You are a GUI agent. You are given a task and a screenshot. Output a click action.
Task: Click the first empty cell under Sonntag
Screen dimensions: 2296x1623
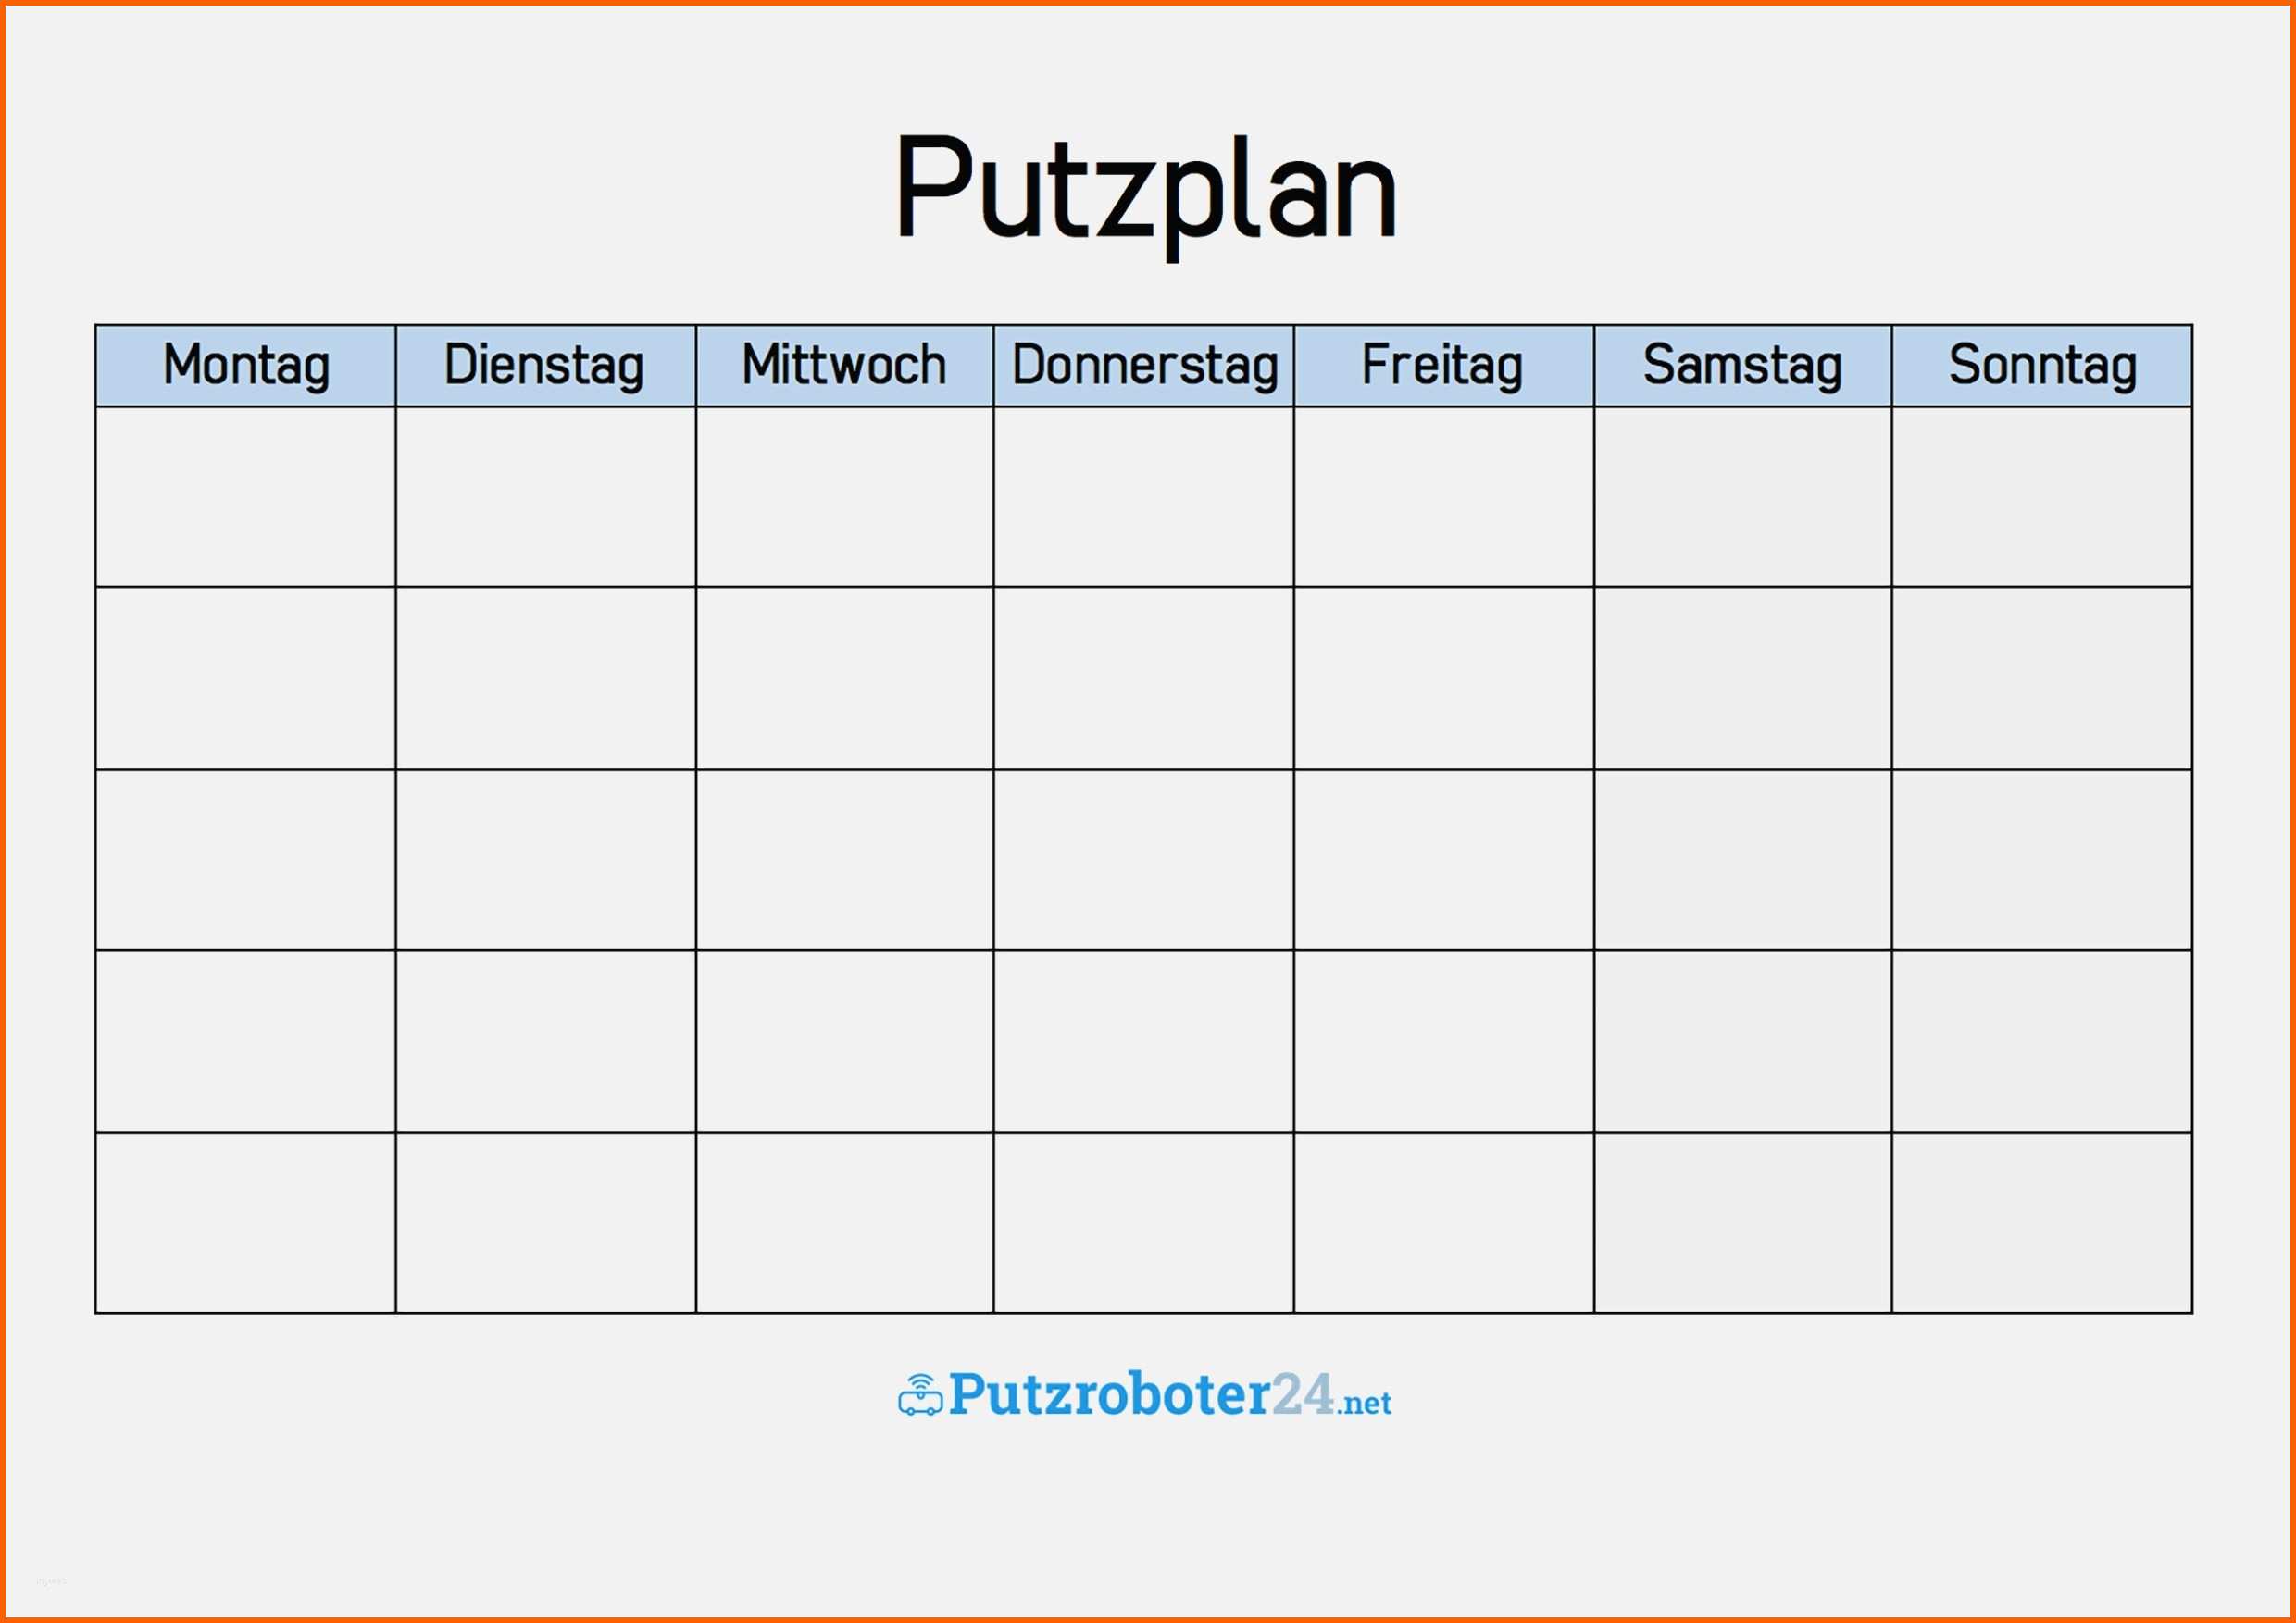coord(2042,497)
